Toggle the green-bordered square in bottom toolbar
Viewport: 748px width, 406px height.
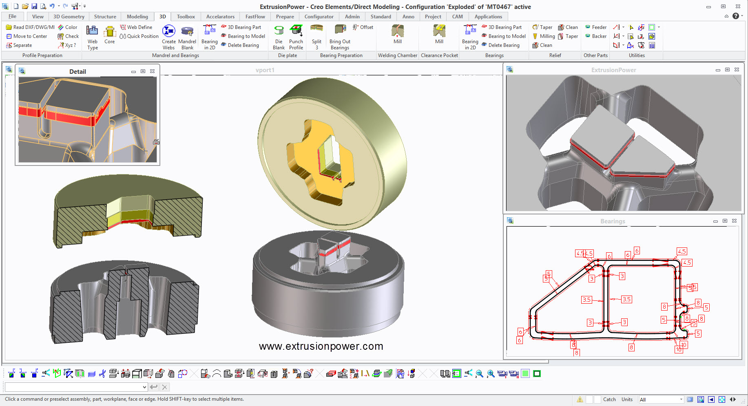click(537, 373)
